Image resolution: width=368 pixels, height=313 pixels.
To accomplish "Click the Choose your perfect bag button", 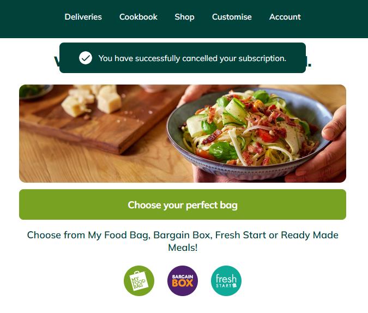I will [x=183, y=204].
